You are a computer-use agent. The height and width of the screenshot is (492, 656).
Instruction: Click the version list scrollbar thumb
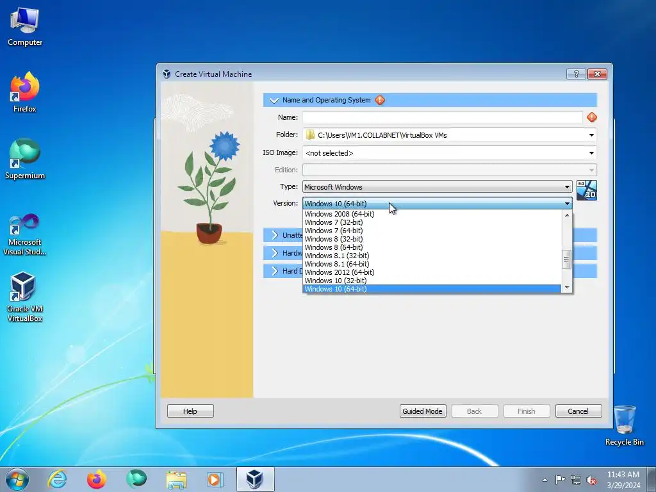(566, 259)
